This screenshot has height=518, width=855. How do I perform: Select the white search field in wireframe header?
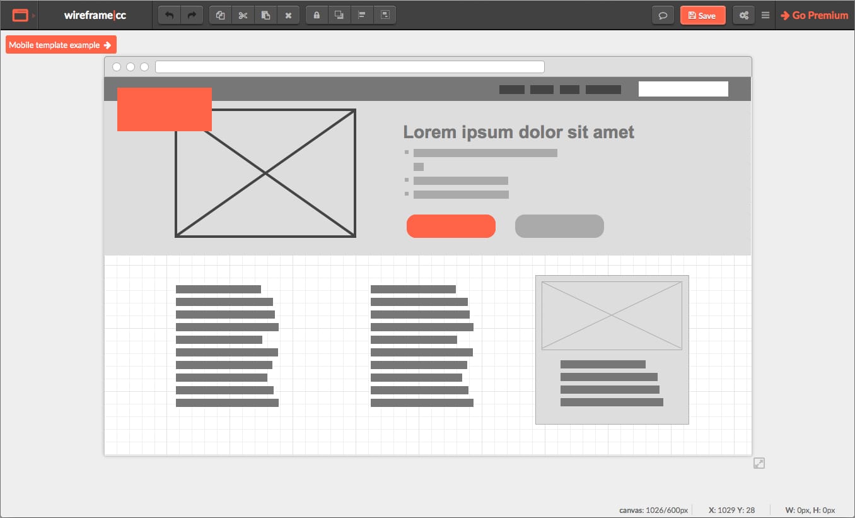click(x=683, y=89)
